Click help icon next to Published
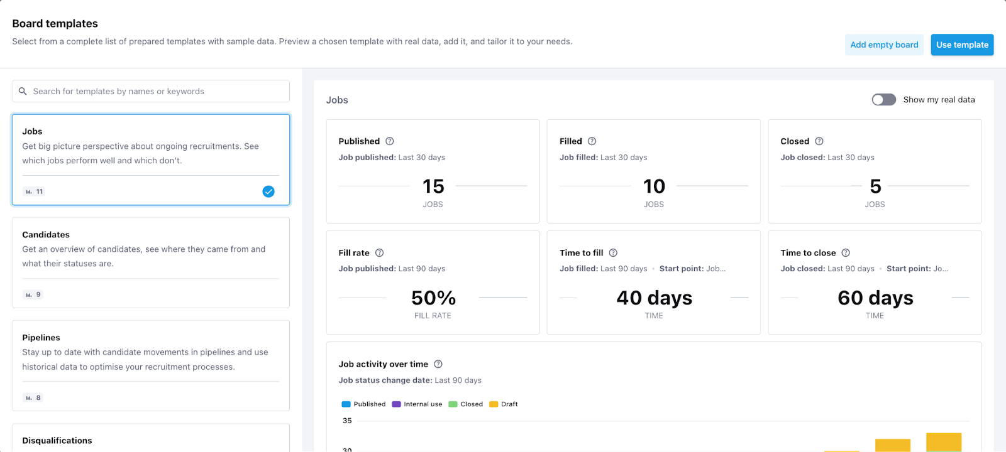Image resolution: width=1006 pixels, height=452 pixels. click(x=390, y=141)
